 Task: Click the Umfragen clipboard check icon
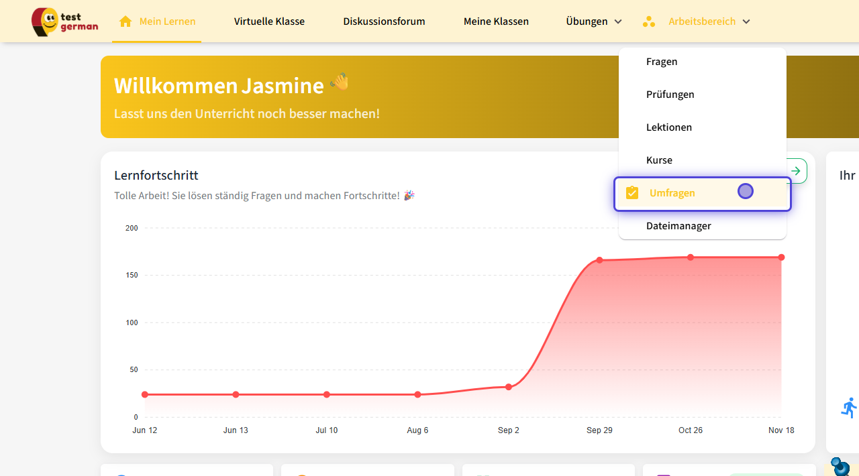pos(632,193)
